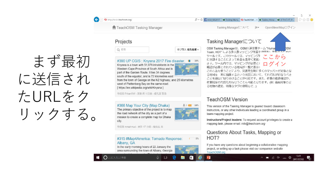The image size is (320, 180).
Task: Click the Cortana microphone icon
Action: click(x=157, y=157)
